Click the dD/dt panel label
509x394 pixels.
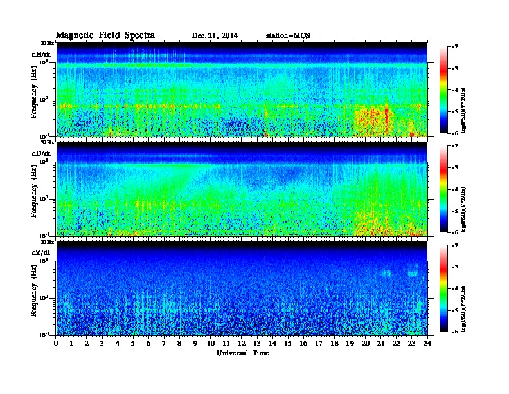tap(41, 153)
